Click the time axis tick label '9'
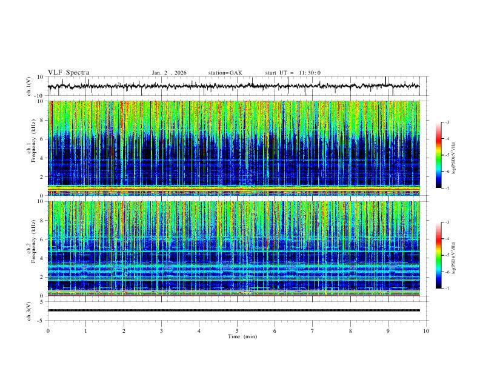The image size is (480, 371). coord(388,331)
